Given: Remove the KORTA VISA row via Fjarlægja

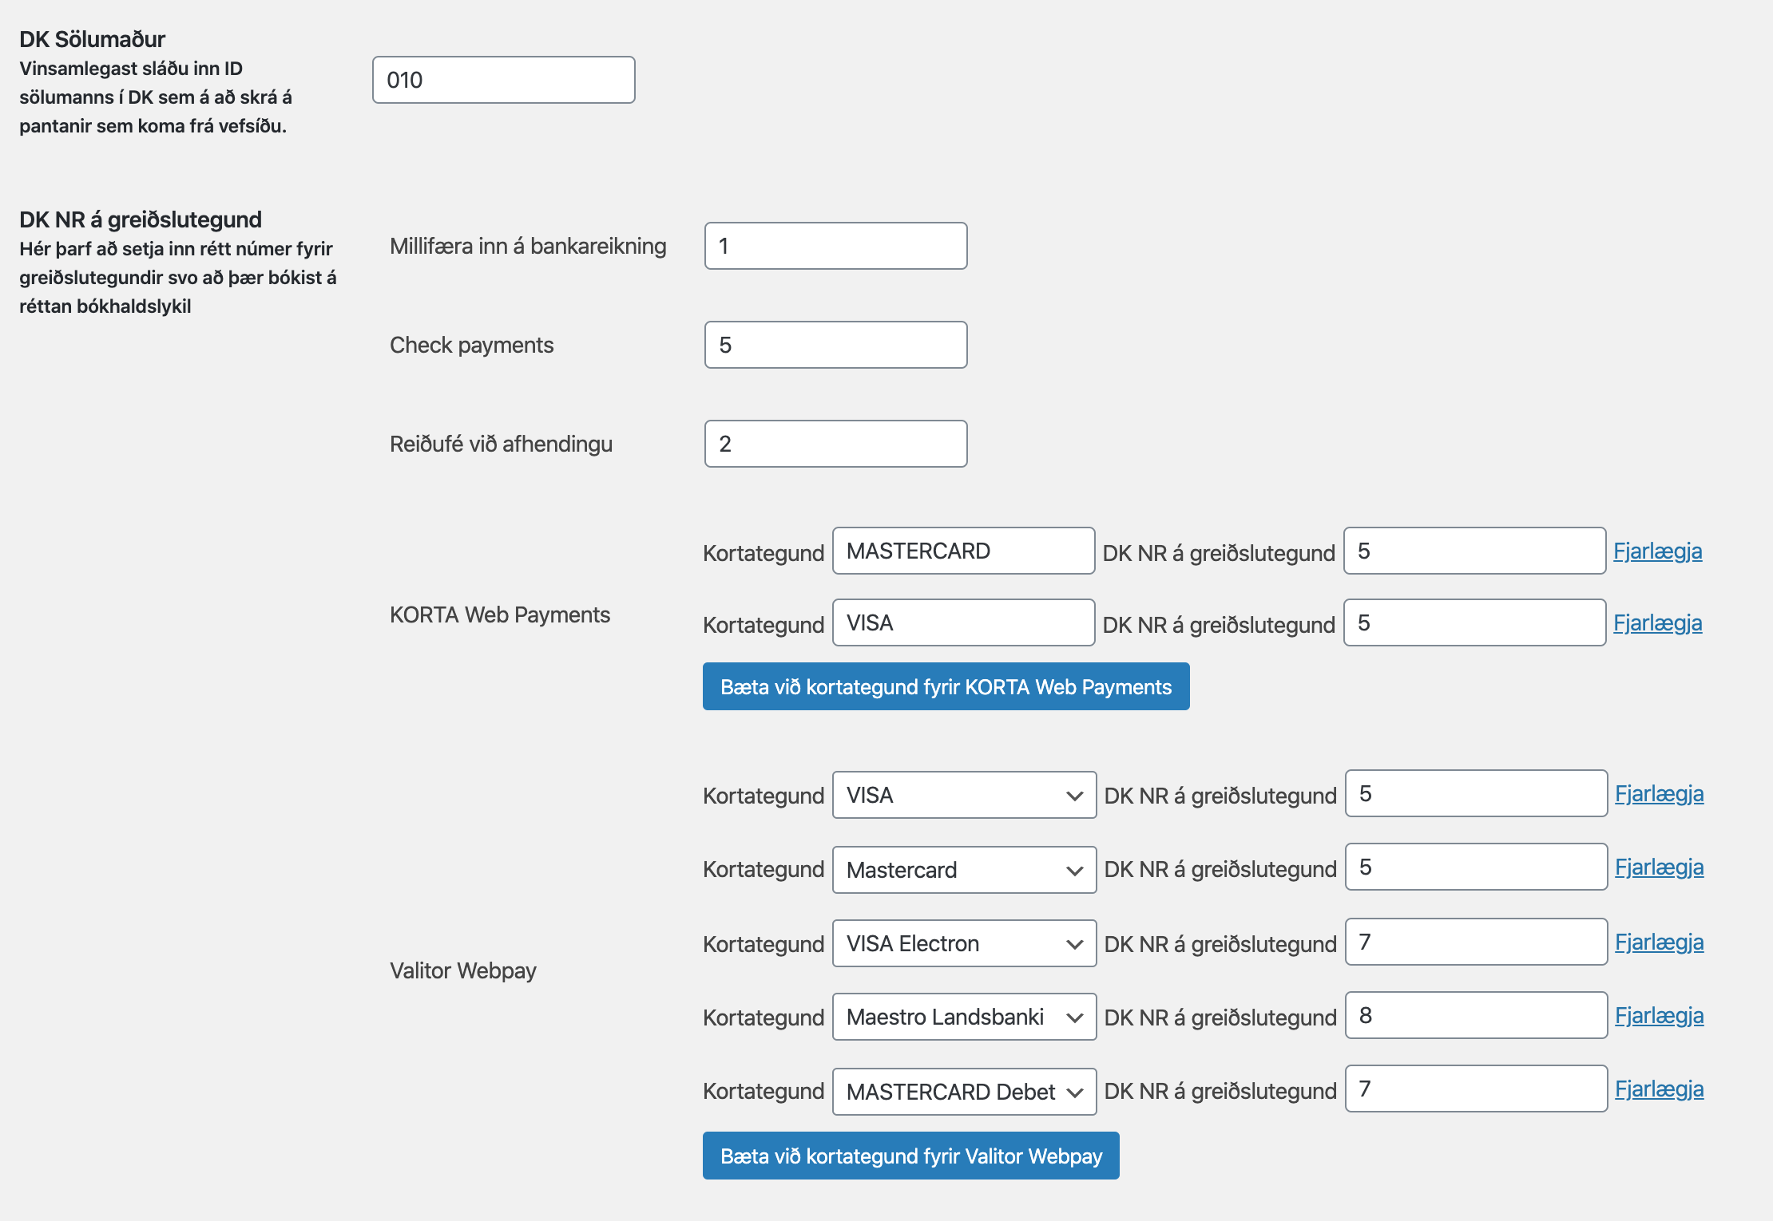Looking at the screenshot, I should coord(1658,623).
